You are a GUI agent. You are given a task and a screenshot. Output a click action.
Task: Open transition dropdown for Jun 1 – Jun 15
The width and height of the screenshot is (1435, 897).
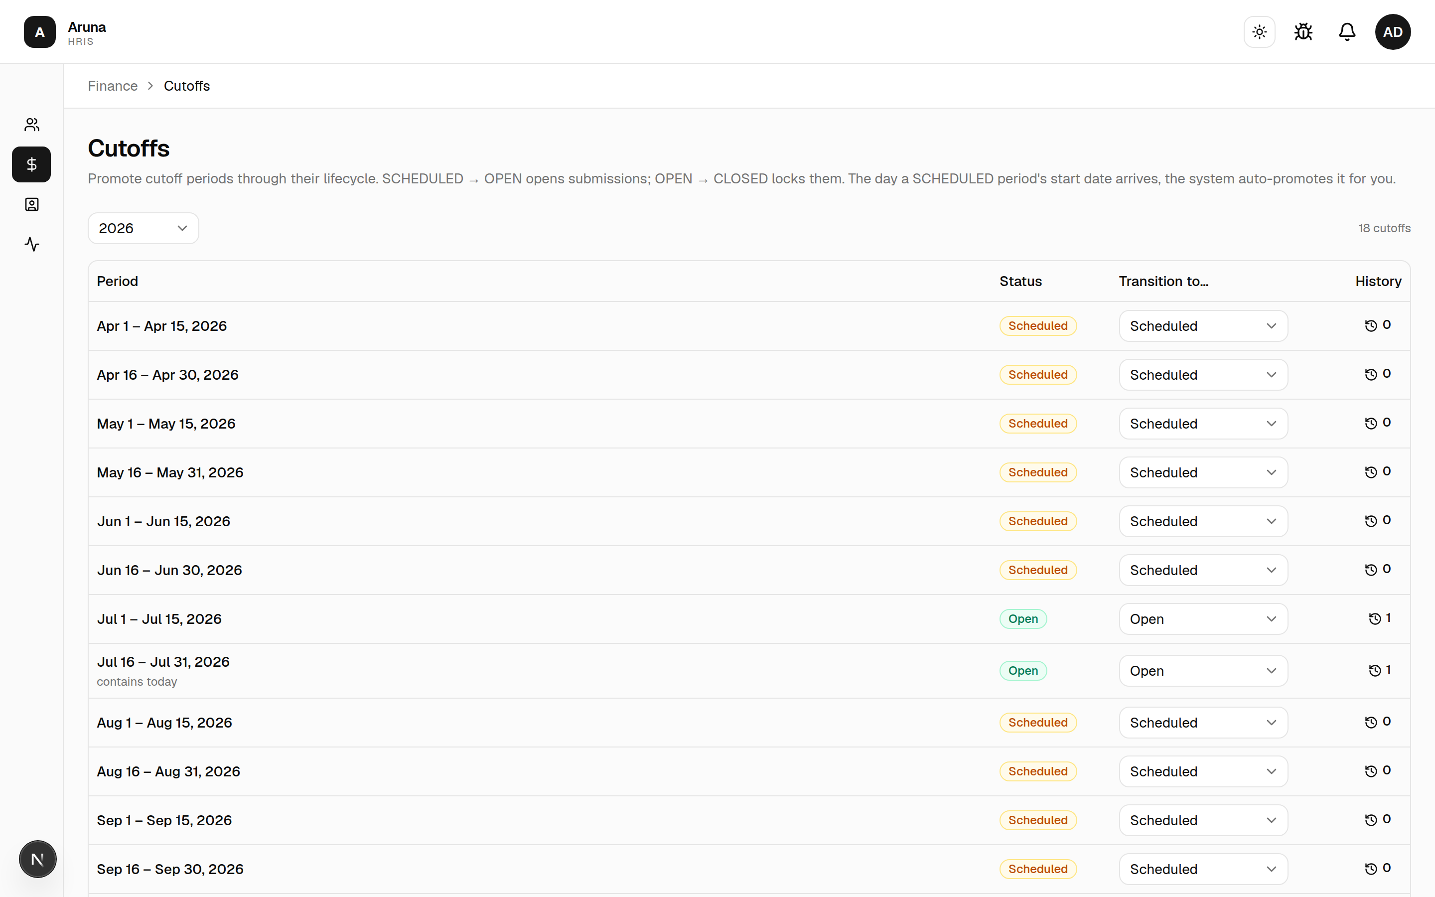pyautogui.click(x=1203, y=521)
